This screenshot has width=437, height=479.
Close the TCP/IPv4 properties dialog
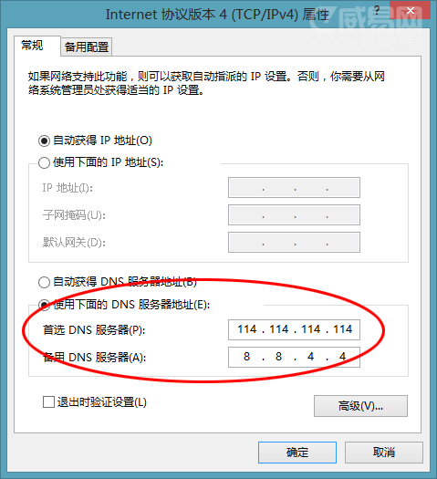(411, 11)
